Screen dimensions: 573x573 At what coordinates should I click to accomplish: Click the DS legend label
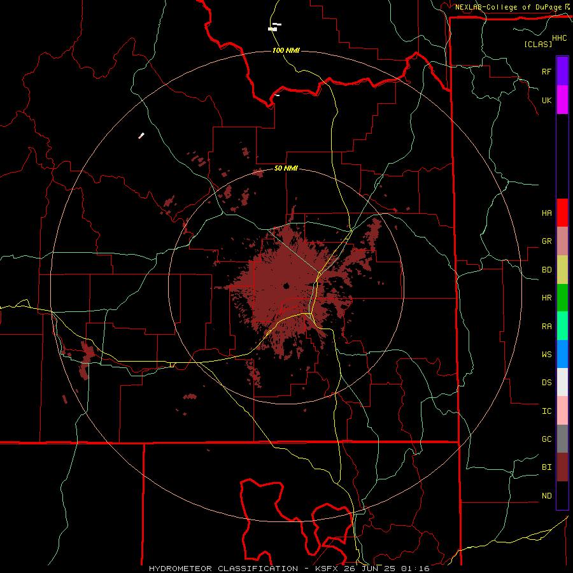pos(546,382)
